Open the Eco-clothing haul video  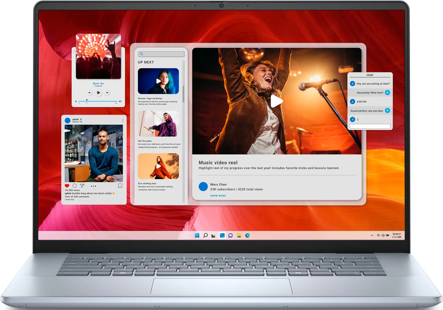(x=158, y=166)
